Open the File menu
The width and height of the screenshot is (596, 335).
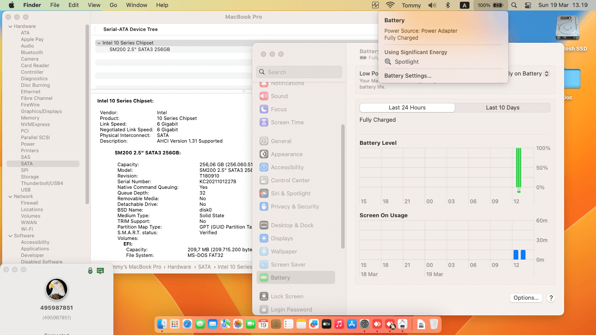[x=55, y=5]
